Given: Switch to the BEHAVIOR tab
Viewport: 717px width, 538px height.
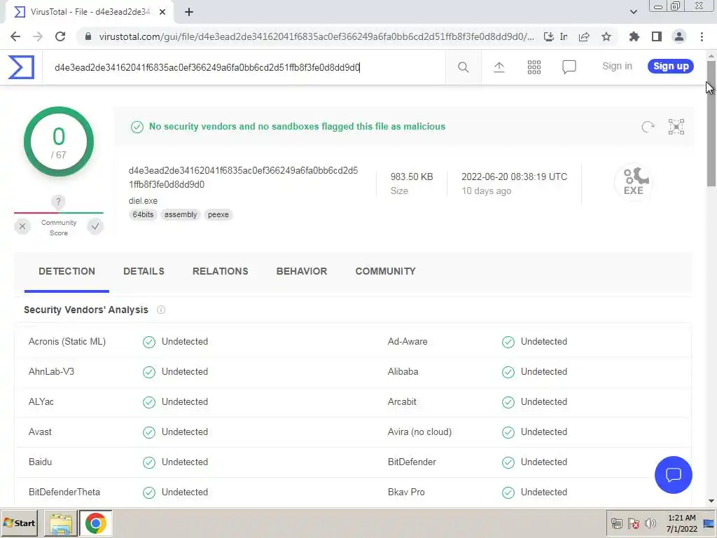Looking at the screenshot, I should point(302,271).
